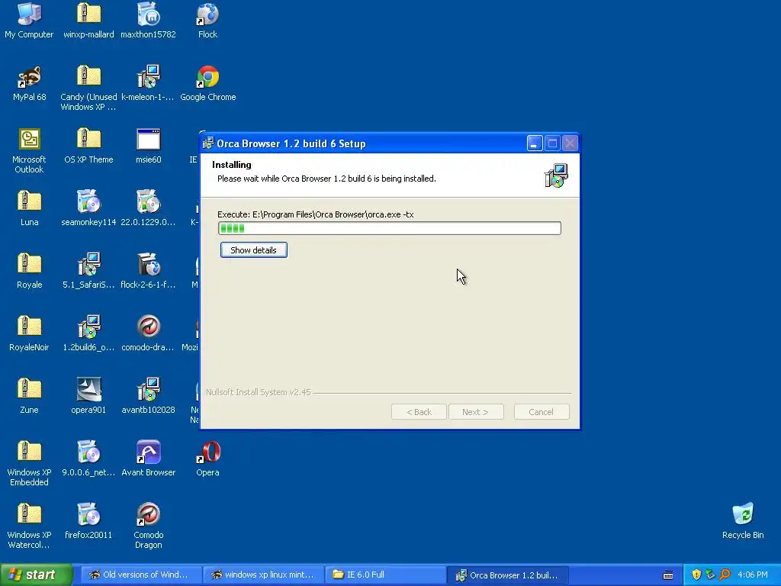Select the Google Chrome desktop shortcut

207,77
